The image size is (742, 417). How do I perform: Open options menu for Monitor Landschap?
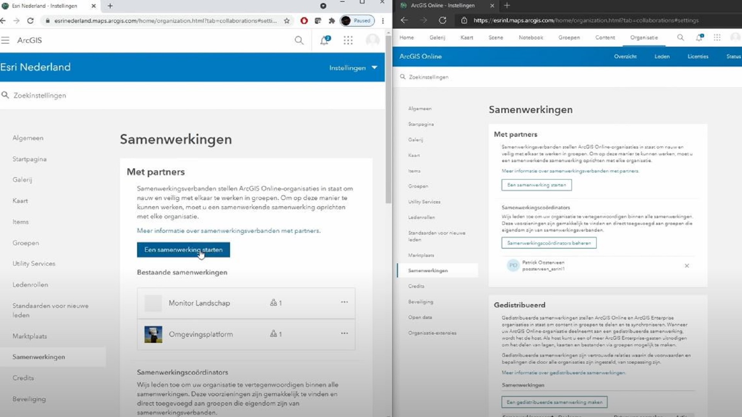pos(344,302)
